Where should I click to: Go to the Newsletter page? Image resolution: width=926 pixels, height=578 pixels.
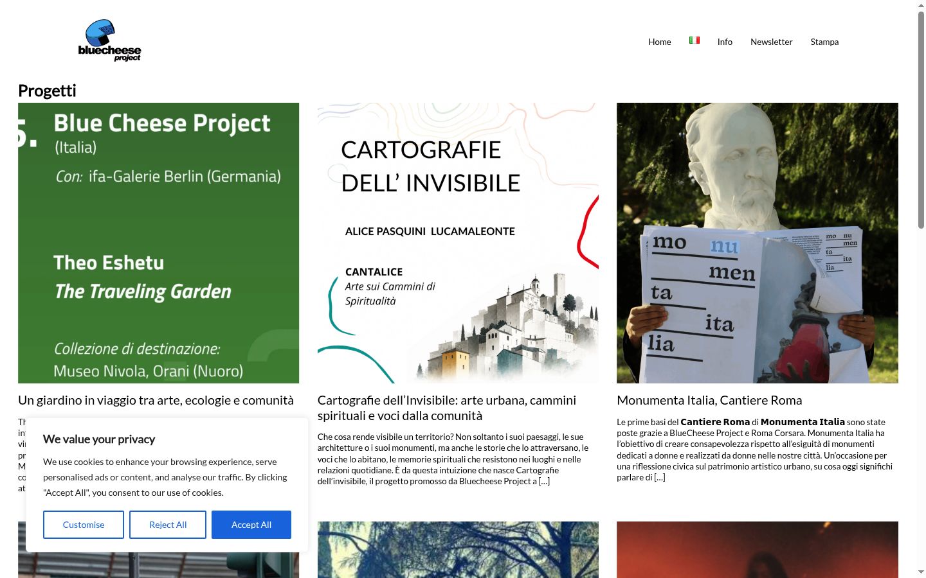772,42
